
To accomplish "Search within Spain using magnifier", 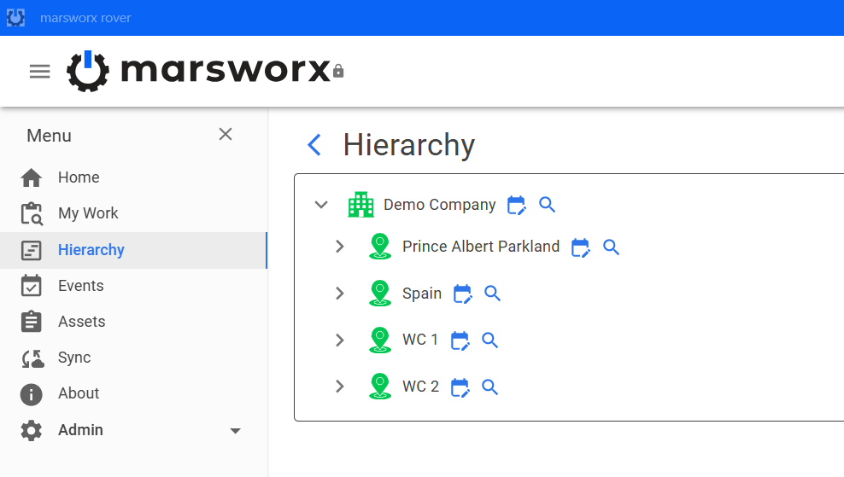I will pos(493,294).
